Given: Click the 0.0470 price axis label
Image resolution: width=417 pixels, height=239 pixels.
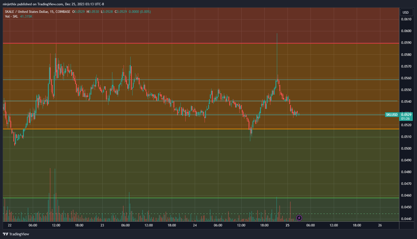Looking at the screenshot, I should click(406, 184).
